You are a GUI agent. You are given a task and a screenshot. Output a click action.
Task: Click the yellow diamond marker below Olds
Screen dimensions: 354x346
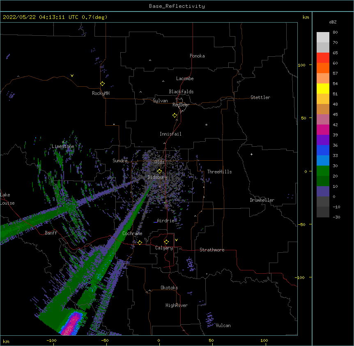pyautogui.click(x=159, y=171)
